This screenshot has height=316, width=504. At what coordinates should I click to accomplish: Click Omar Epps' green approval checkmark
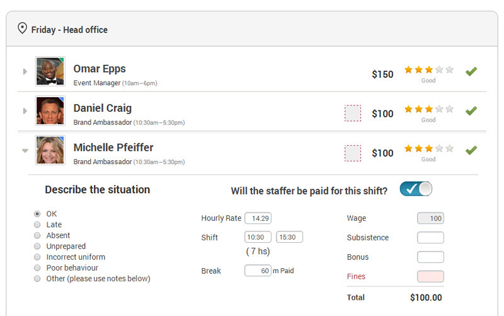pos(471,71)
